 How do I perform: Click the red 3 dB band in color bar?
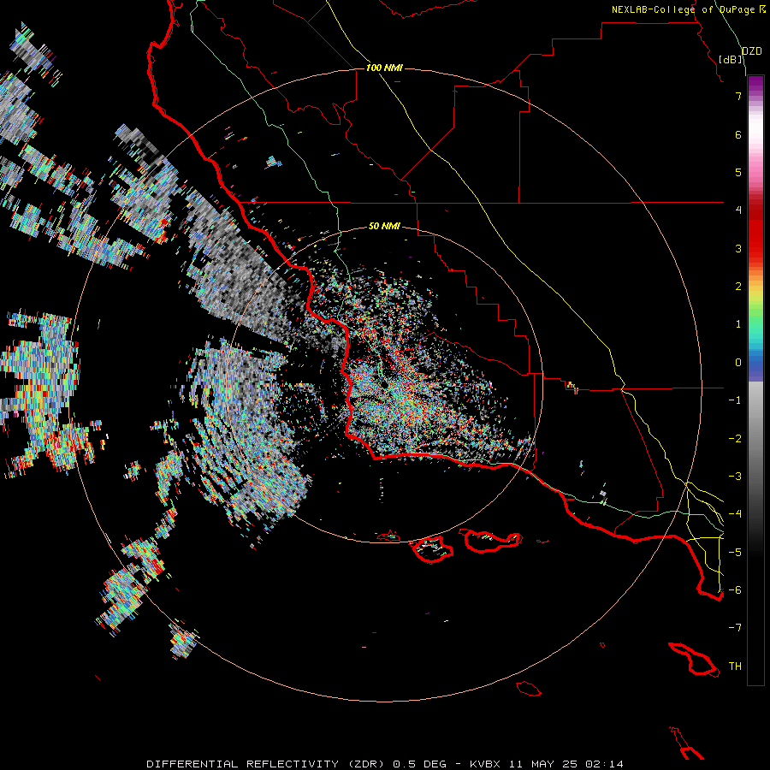755,247
